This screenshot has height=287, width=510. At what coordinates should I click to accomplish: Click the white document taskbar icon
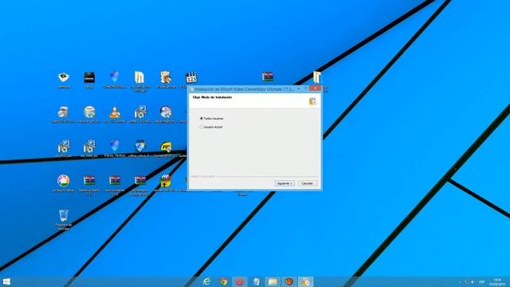click(x=257, y=281)
